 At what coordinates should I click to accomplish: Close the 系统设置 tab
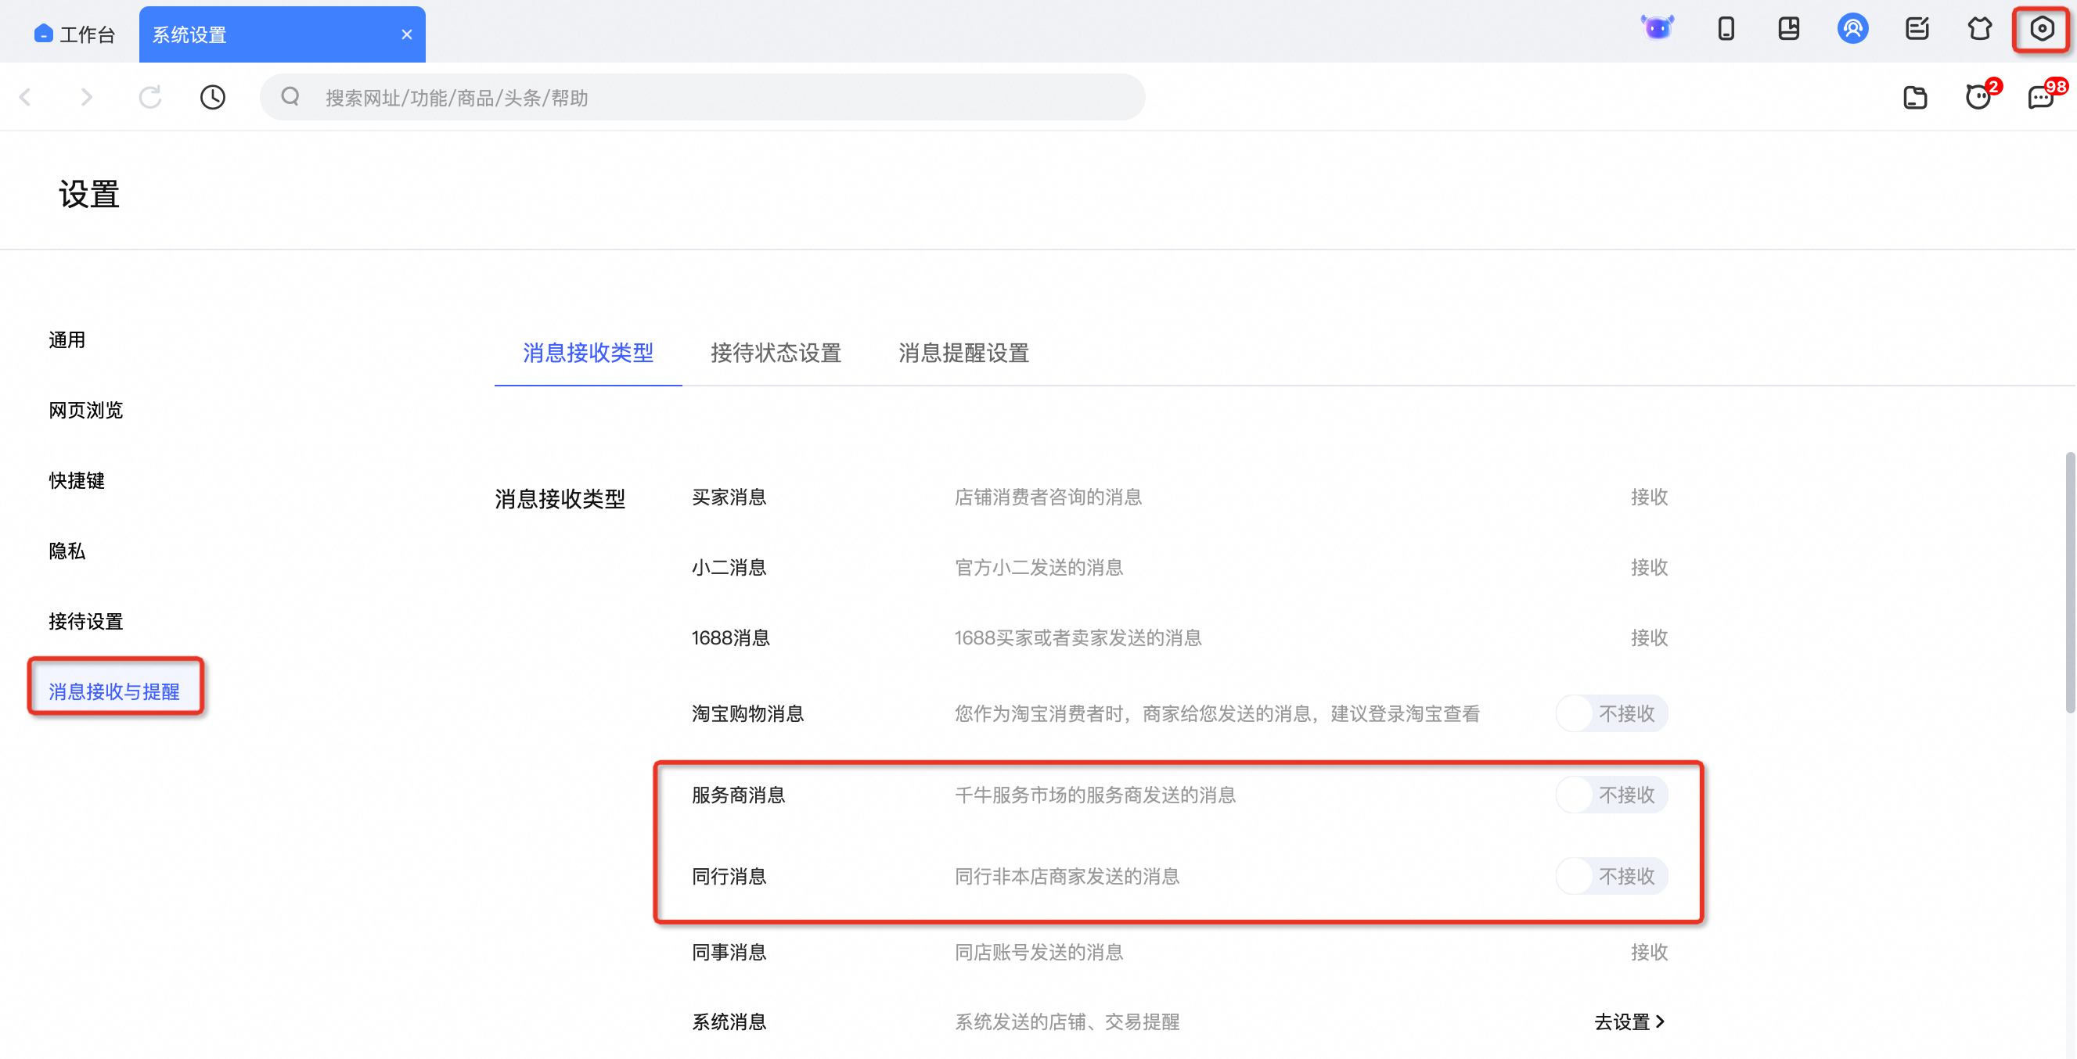pyautogui.click(x=406, y=34)
